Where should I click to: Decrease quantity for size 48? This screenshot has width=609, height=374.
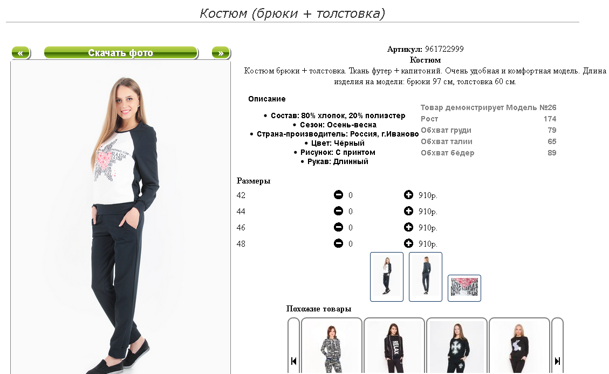(338, 243)
